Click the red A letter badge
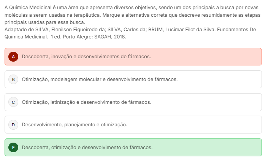 click(x=13, y=57)
